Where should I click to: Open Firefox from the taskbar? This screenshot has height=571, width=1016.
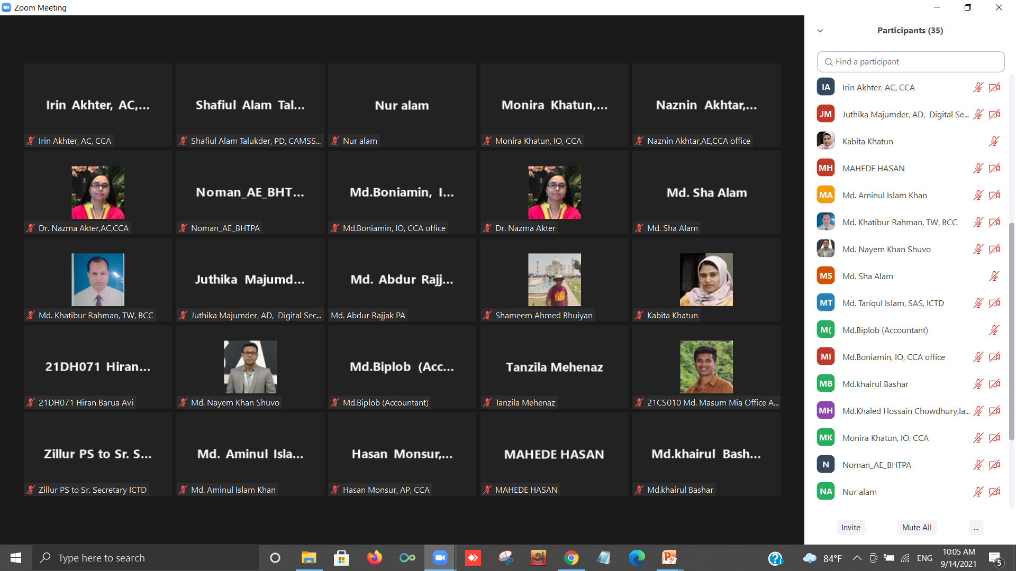(x=374, y=558)
